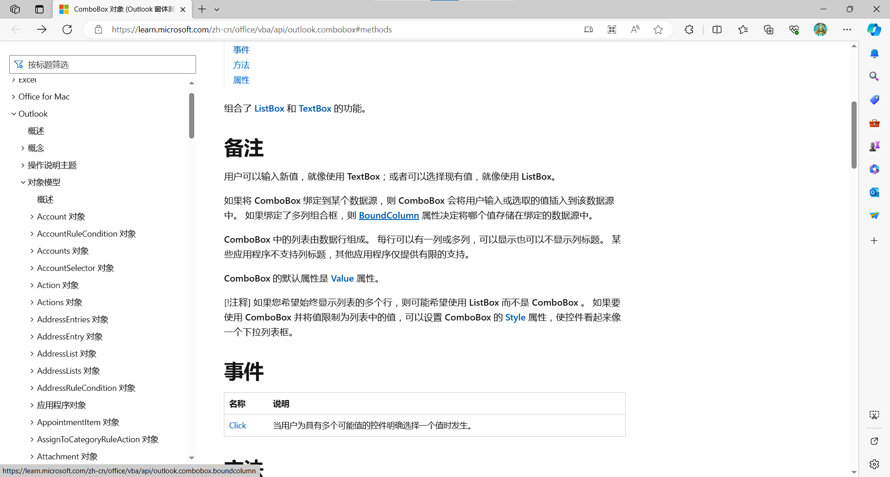The image size is (890, 477).
Task: Open Favorites list icon
Action: coord(743,30)
